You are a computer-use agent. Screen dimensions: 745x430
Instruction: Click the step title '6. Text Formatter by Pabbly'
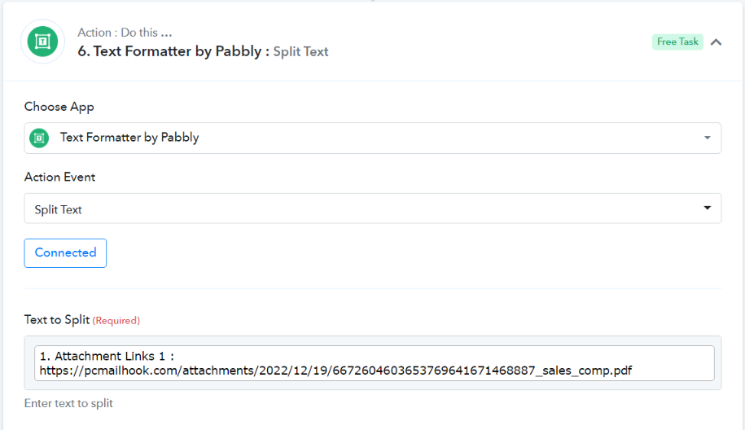coord(169,51)
